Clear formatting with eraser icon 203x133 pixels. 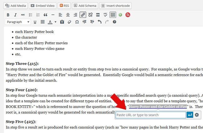pos(70,22)
